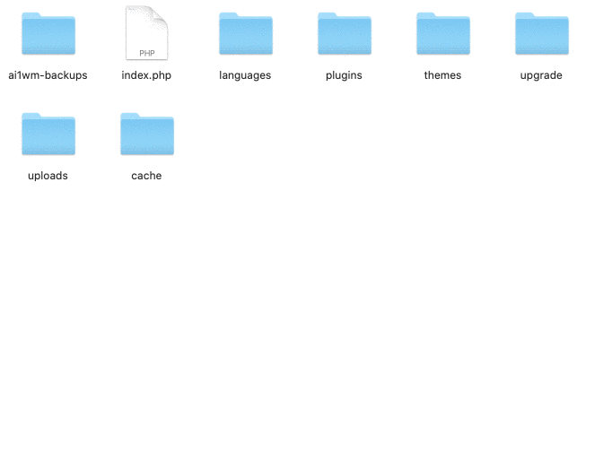Click the "index.php" filename text
The image size is (603, 451).
pos(146,75)
